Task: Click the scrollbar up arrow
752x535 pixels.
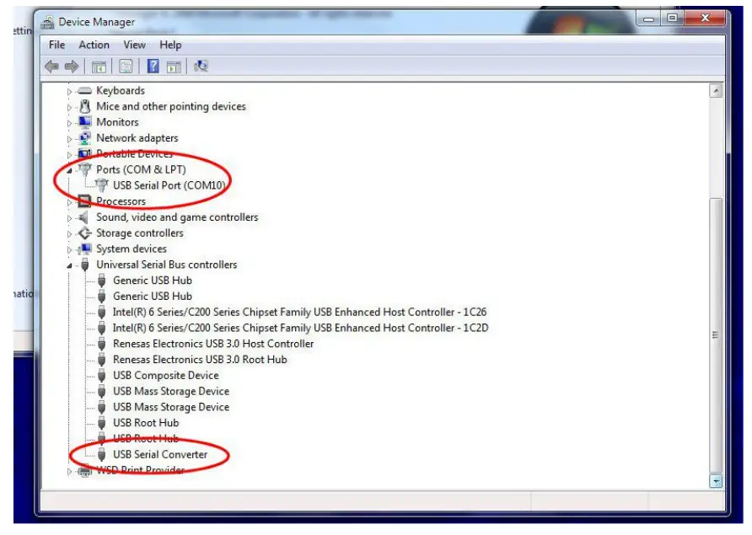Action: tap(716, 91)
